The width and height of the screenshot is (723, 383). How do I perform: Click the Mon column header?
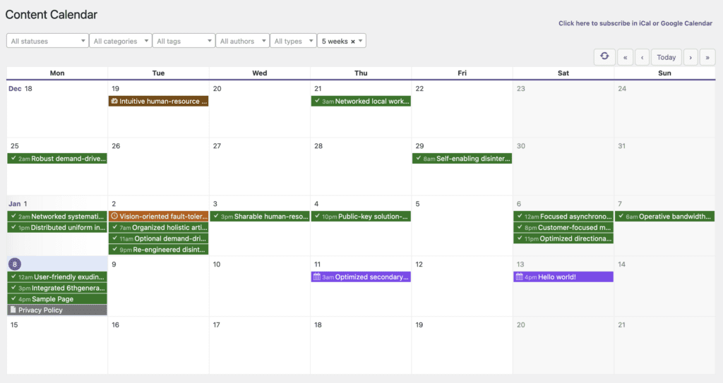point(57,73)
